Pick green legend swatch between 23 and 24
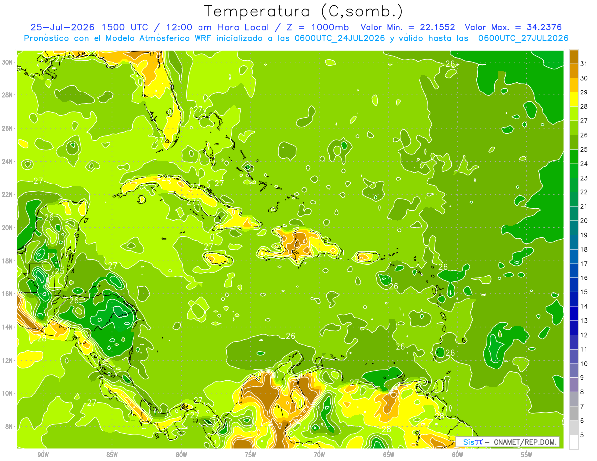Viewport: 597px width, 461px height. point(574,171)
